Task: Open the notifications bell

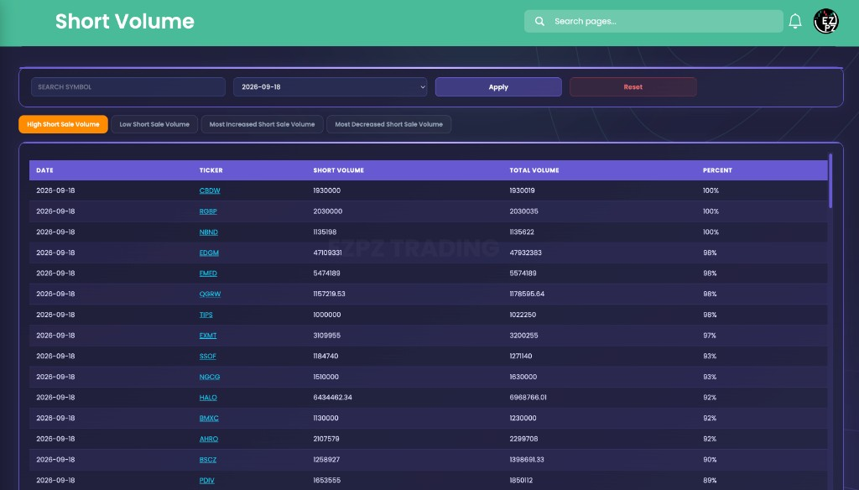Action: tap(795, 21)
